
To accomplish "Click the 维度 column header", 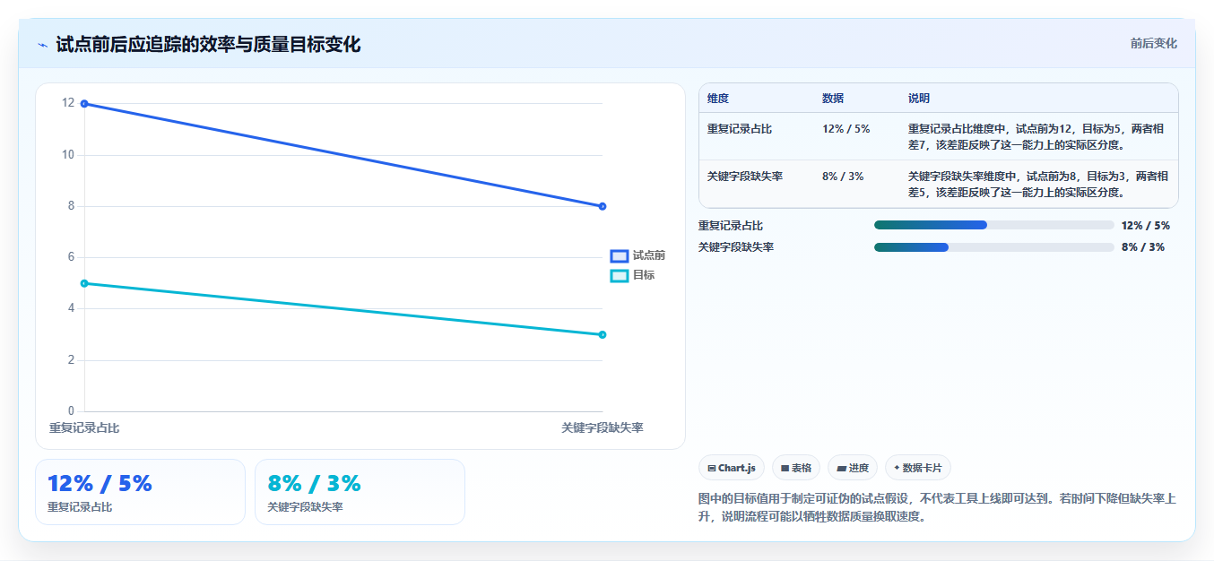I will (718, 98).
